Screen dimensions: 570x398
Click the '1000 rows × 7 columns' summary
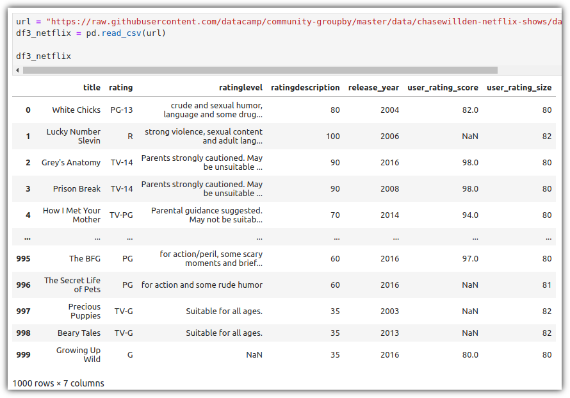(x=58, y=383)
